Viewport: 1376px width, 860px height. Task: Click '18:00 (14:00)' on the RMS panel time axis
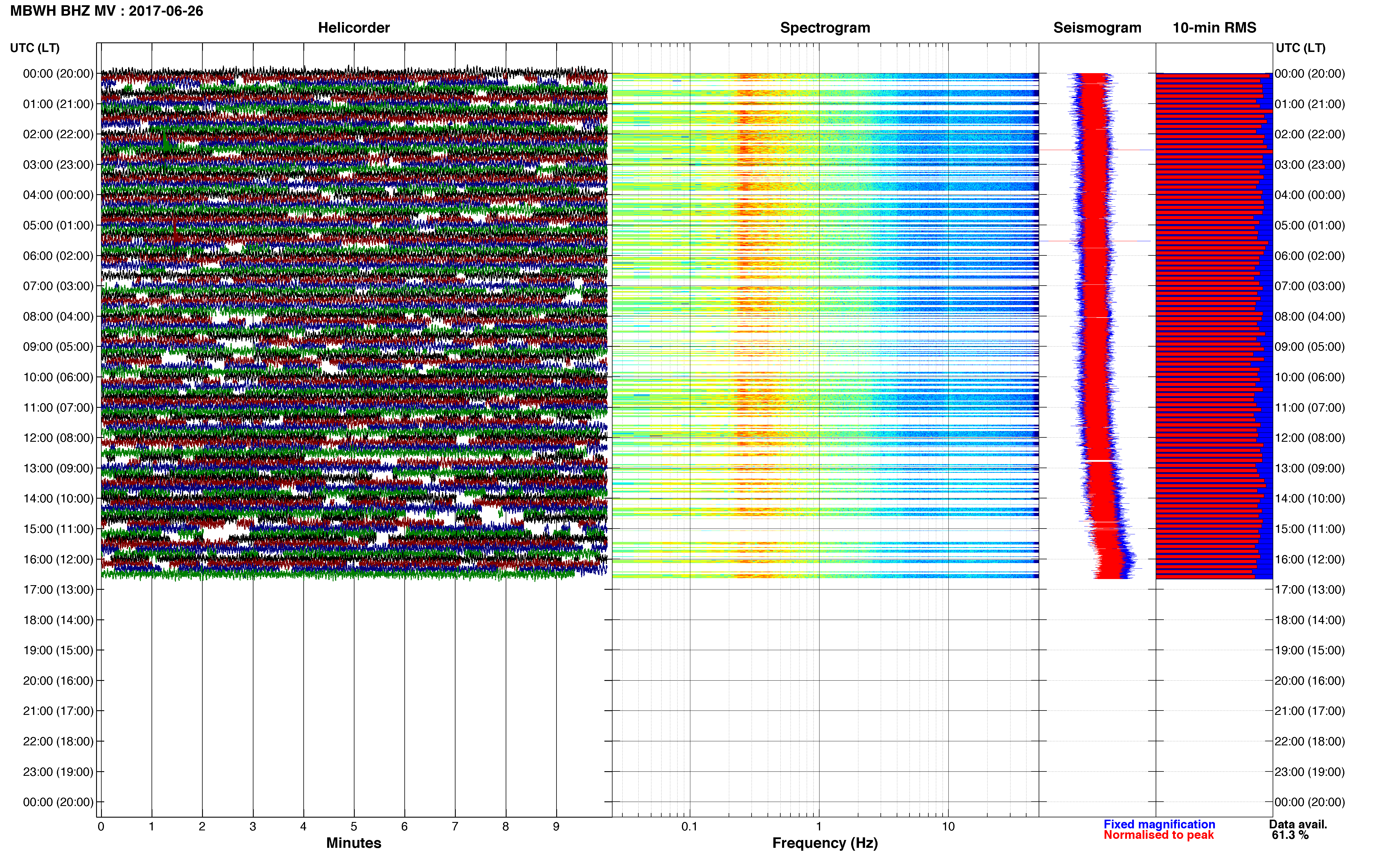1310,620
